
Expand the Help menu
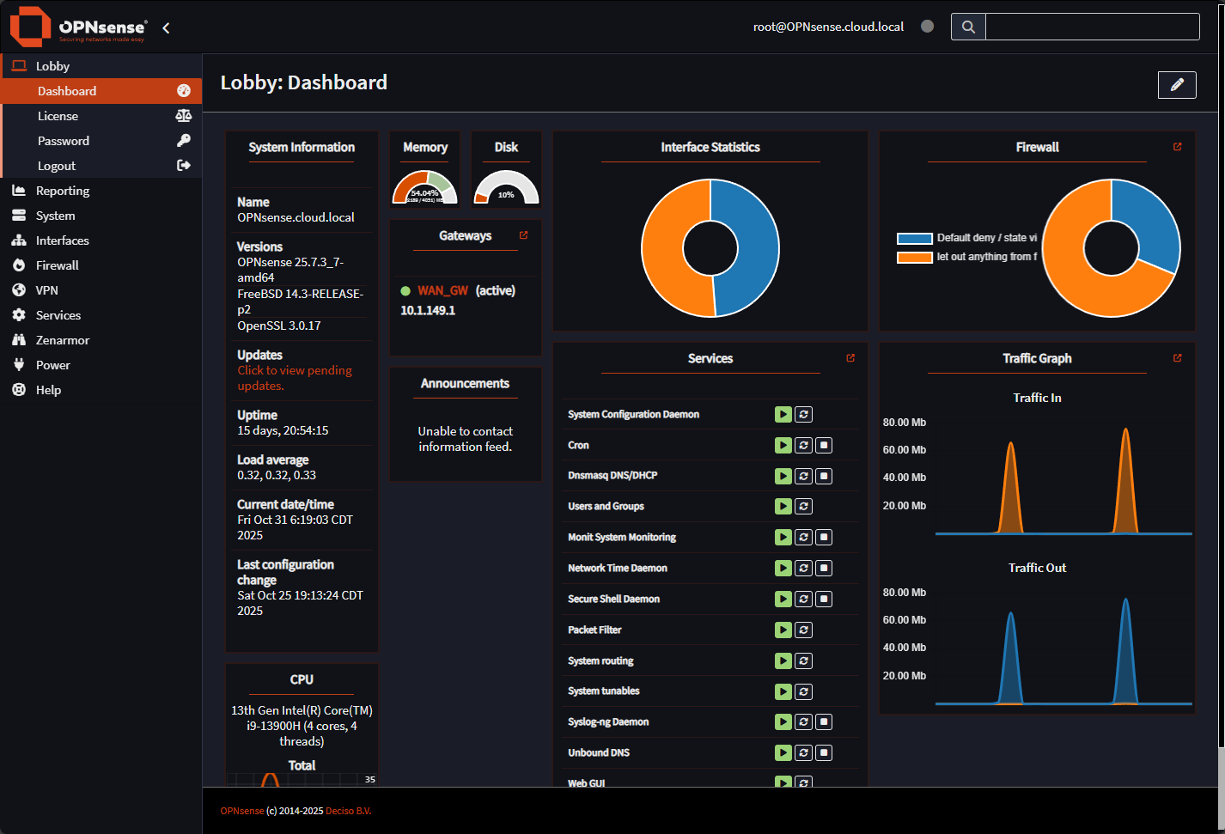coord(101,390)
